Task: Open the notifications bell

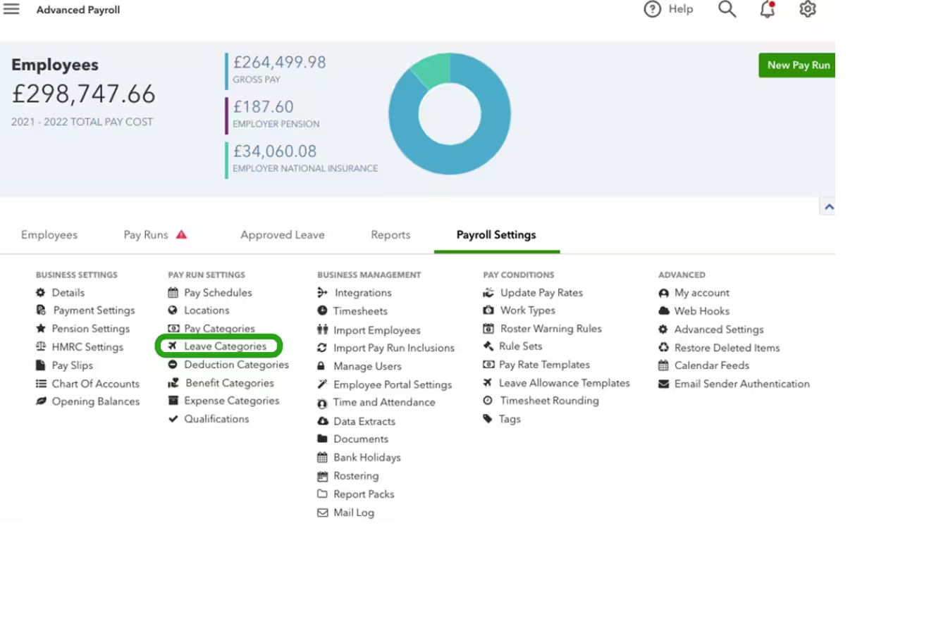Action: pyautogui.click(x=767, y=10)
